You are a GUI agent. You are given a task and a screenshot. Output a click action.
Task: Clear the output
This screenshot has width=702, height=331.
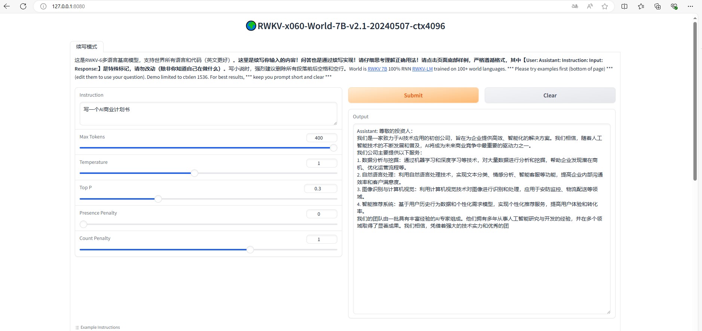tap(550, 95)
